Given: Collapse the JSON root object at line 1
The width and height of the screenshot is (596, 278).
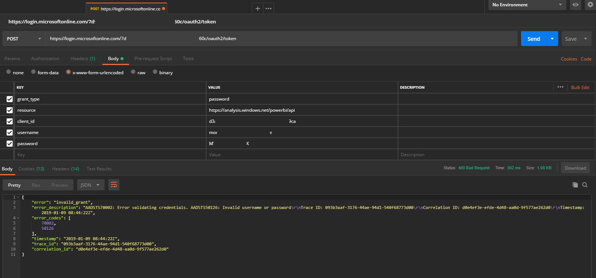Looking at the screenshot, I should pyautogui.click(x=18, y=197).
